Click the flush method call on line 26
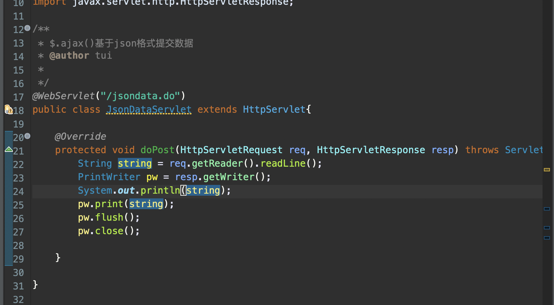Image resolution: width=554 pixels, height=305 pixels. click(109, 217)
